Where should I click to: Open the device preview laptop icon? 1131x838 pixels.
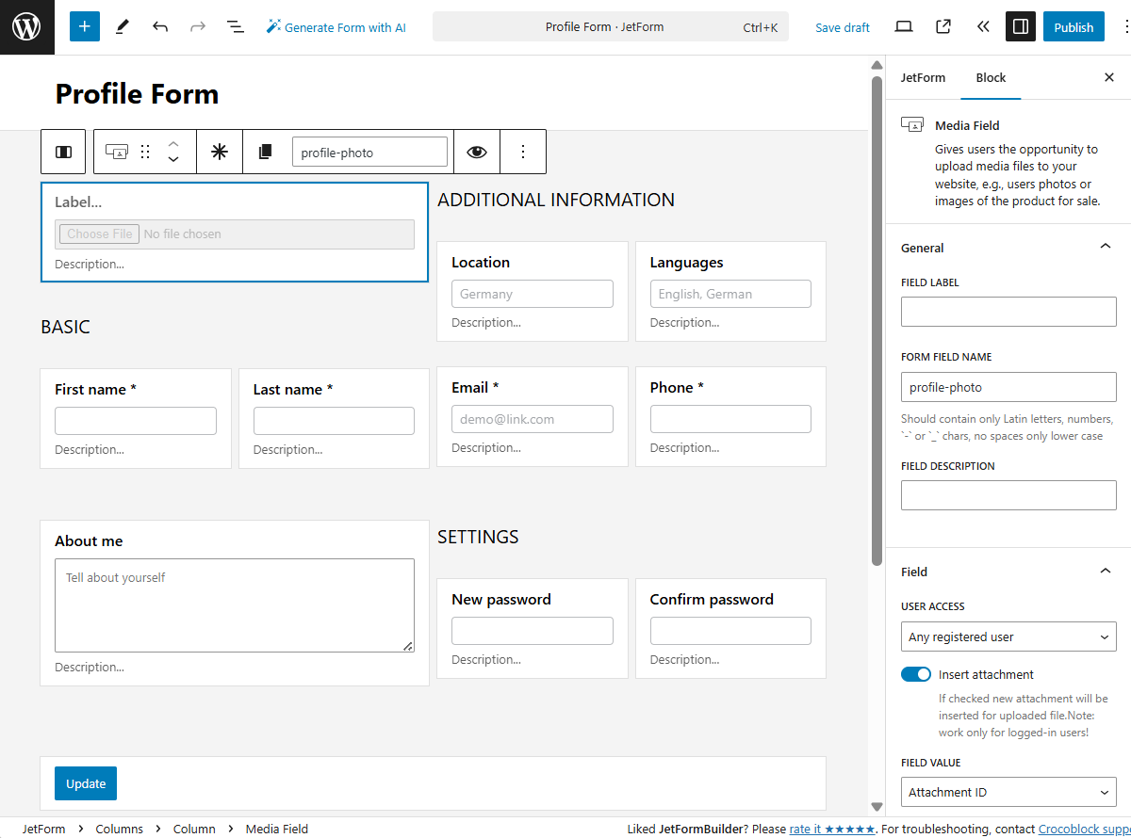(x=903, y=26)
